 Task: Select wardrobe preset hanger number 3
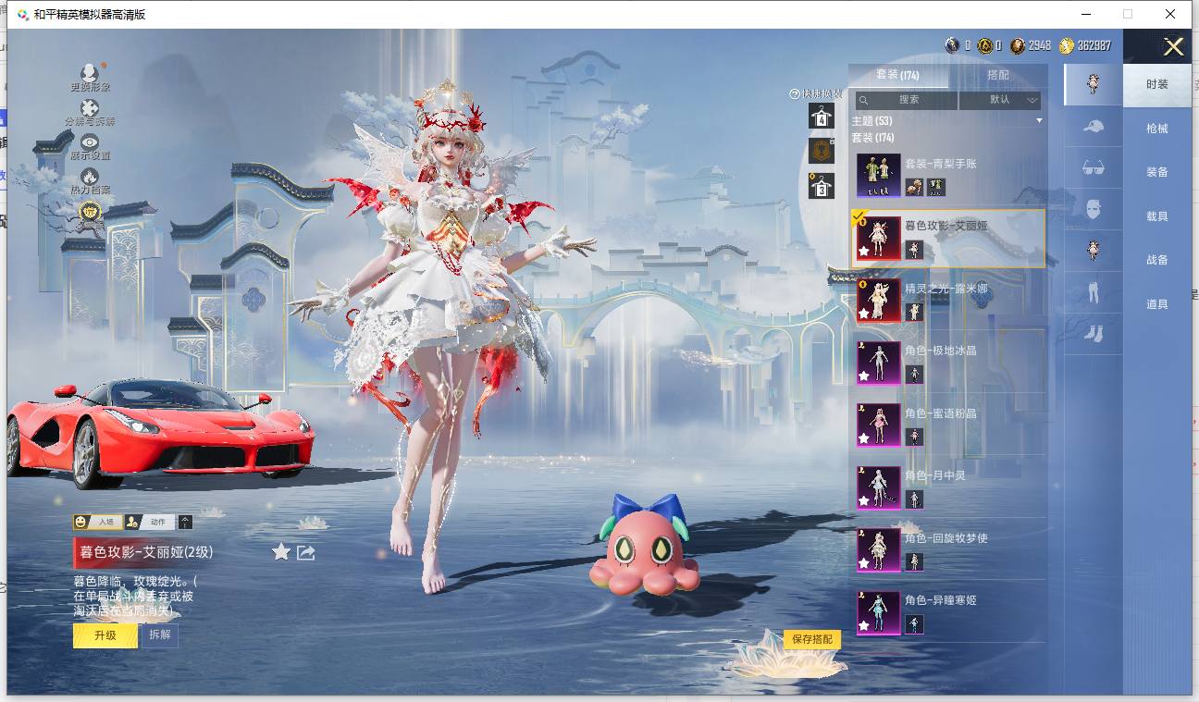(822, 186)
